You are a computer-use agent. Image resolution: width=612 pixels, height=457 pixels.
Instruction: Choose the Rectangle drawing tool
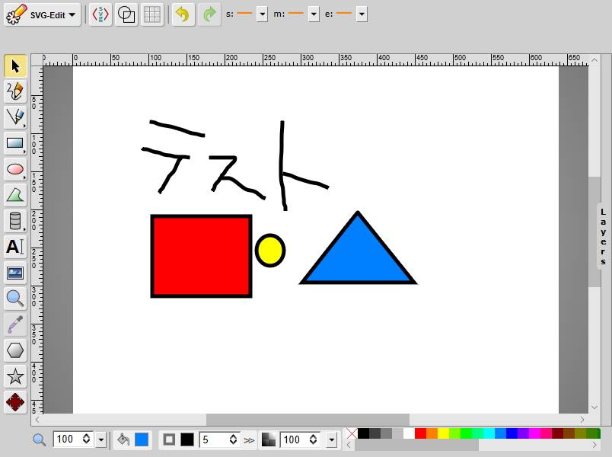coord(15,143)
